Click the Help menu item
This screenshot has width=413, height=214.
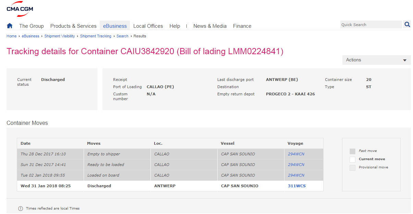click(175, 26)
